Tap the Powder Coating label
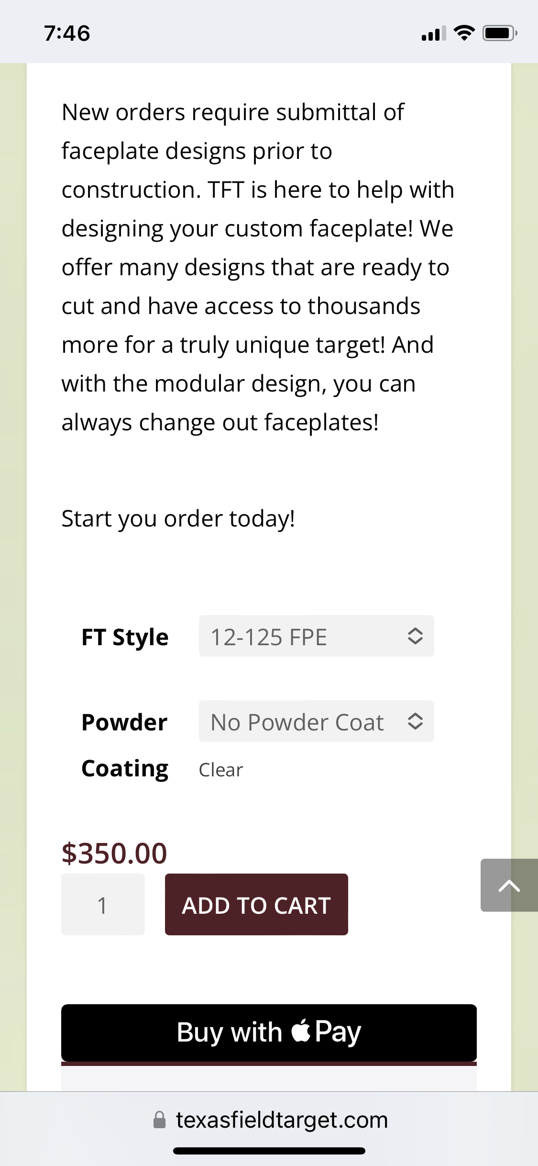The image size is (538, 1166). [x=125, y=745]
